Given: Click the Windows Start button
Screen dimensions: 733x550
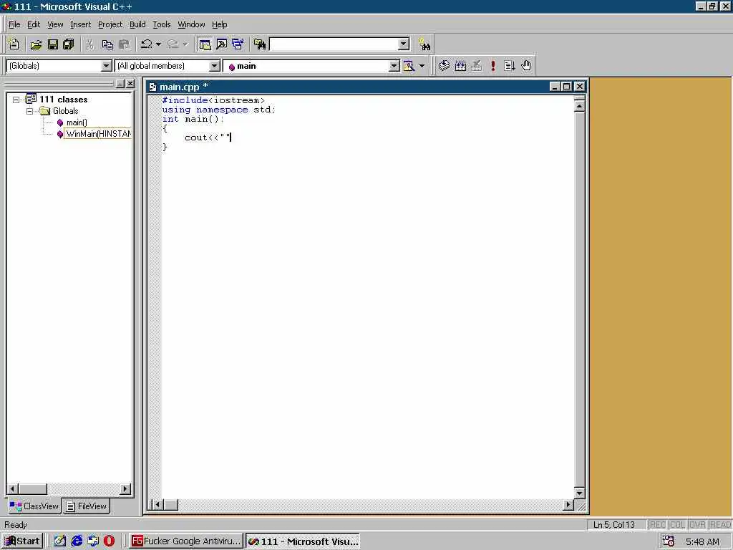Looking at the screenshot, I should click(22, 541).
